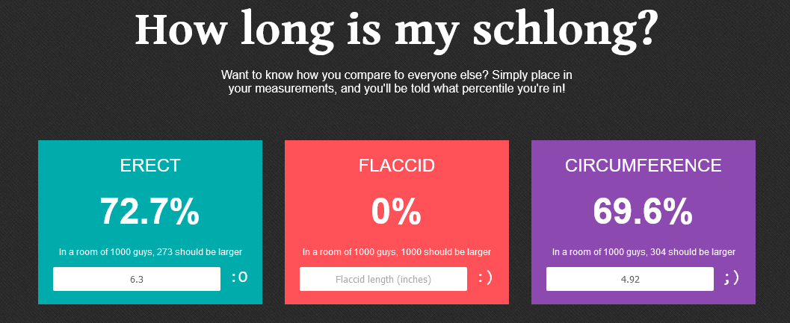Click the FLACCID card heading

[397, 166]
